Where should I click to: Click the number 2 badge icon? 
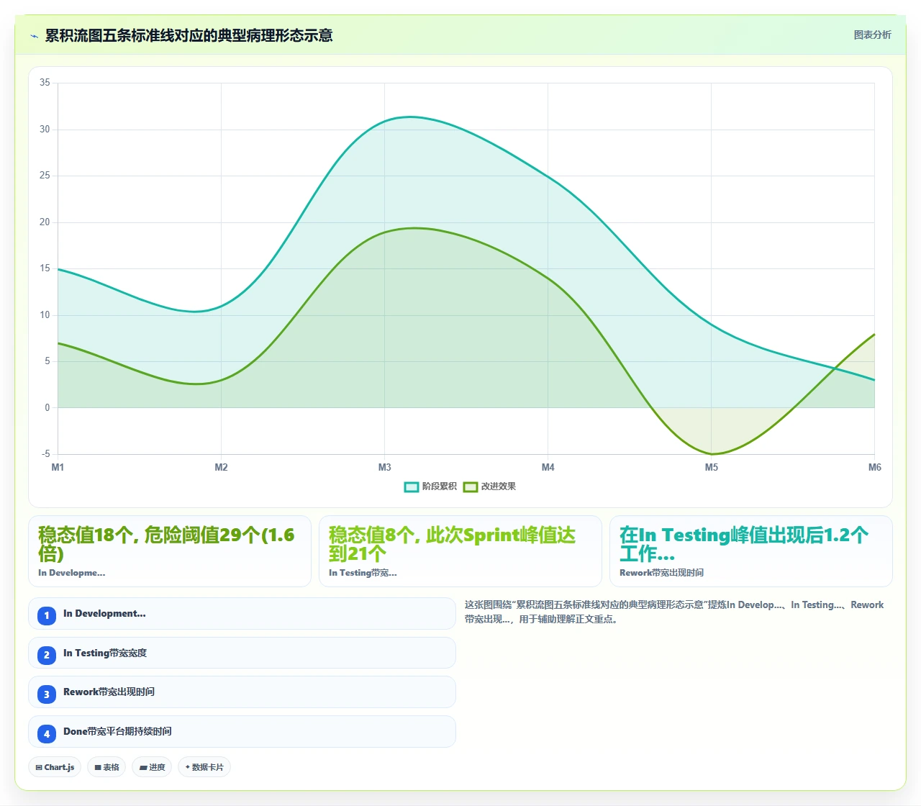[x=47, y=655]
